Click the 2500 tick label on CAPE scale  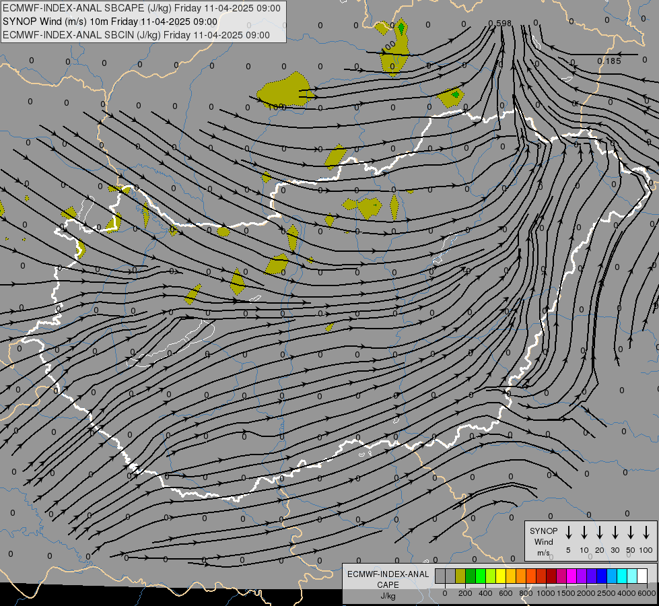606,593
